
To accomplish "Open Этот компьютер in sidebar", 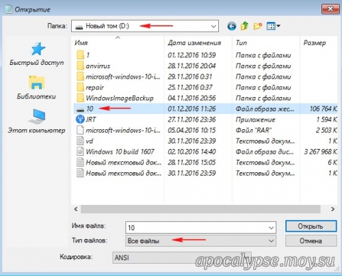I will pos(37,122).
